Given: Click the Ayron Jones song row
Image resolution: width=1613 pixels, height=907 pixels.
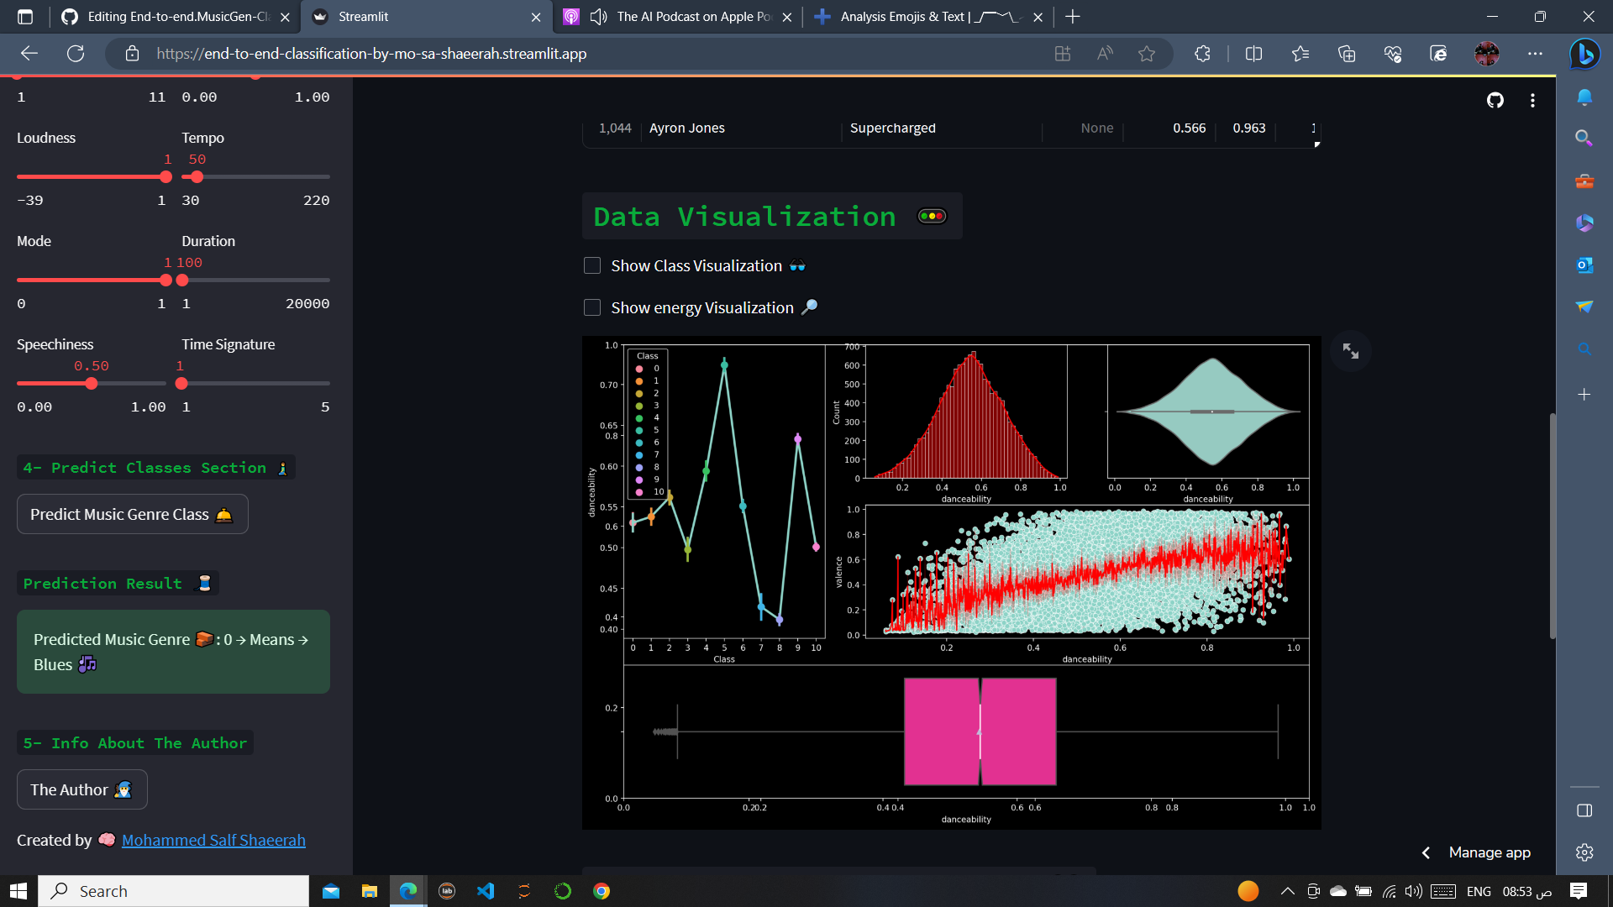Looking at the screenshot, I should [x=947, y=128].
